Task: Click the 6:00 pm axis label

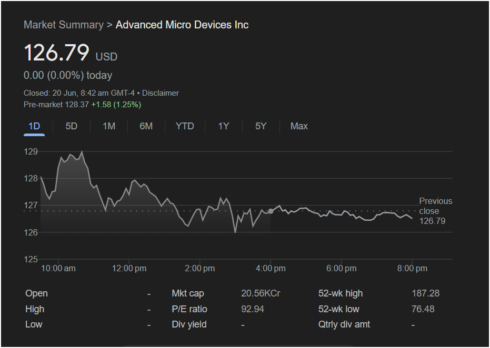Action: [341, 269]
